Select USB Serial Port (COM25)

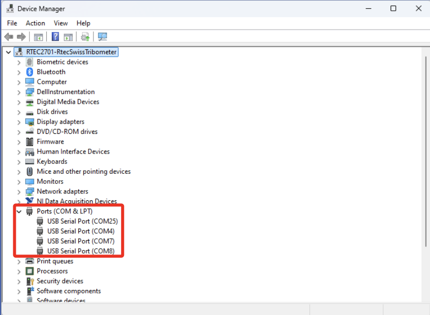(x=83, y=221)
